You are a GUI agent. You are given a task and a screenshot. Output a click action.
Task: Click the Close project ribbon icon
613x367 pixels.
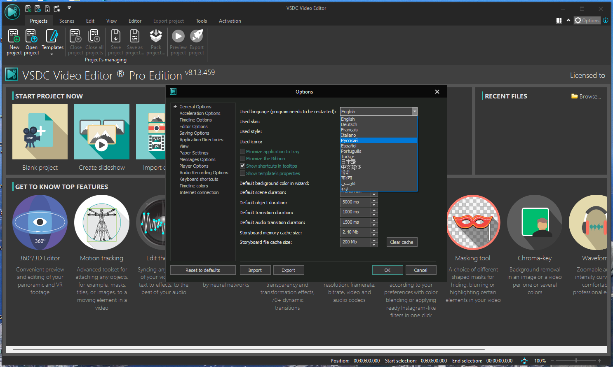[75, 36]
